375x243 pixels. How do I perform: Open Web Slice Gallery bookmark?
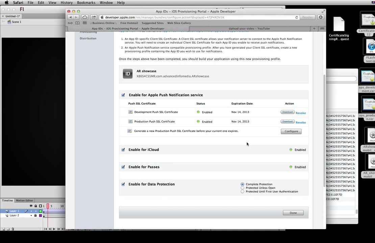tap(179, 23)
